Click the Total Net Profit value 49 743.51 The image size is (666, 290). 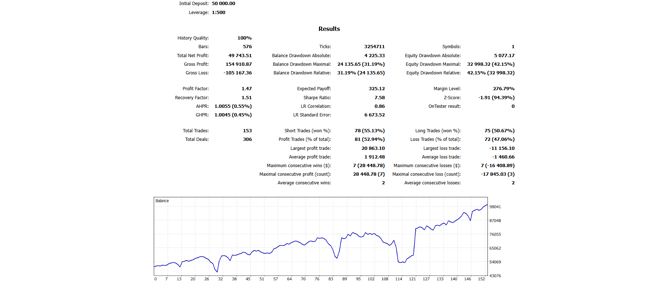point(240,56)
